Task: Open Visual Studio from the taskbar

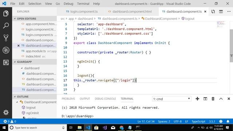Action: (x=104, y=128)
